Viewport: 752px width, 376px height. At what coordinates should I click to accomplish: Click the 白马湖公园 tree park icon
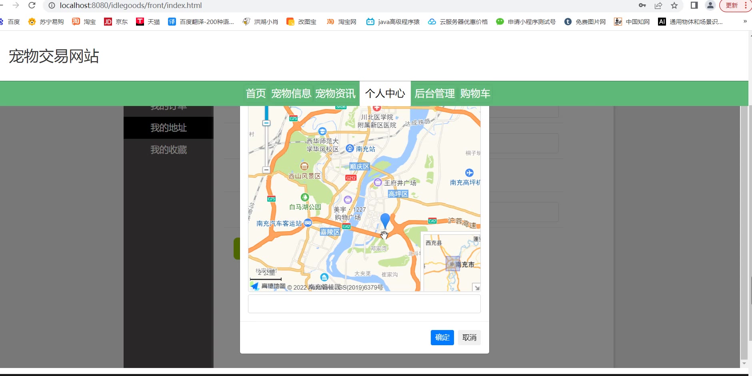[x=305, y=197]
